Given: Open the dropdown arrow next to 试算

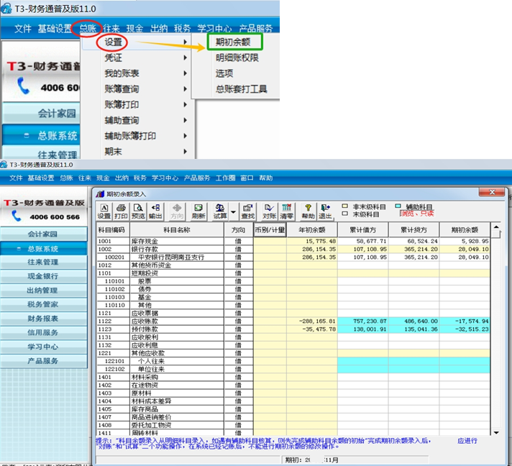Looking at the screenshot, I should point(233,211).
